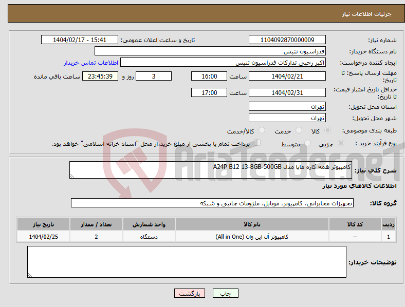Image resolution: width=405 pixels, height=307 pixels.
Task: Select the متوسط purchase type radio
Action: point(307,143)
